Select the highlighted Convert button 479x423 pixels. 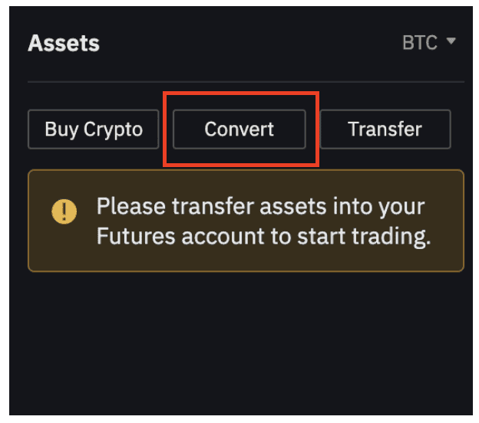240,129
